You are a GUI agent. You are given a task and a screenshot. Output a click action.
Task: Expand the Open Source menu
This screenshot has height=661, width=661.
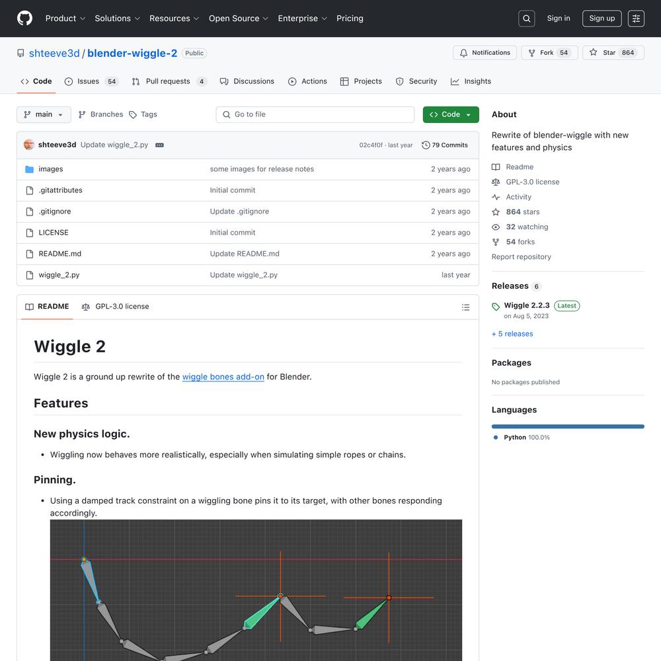(239, 19)
